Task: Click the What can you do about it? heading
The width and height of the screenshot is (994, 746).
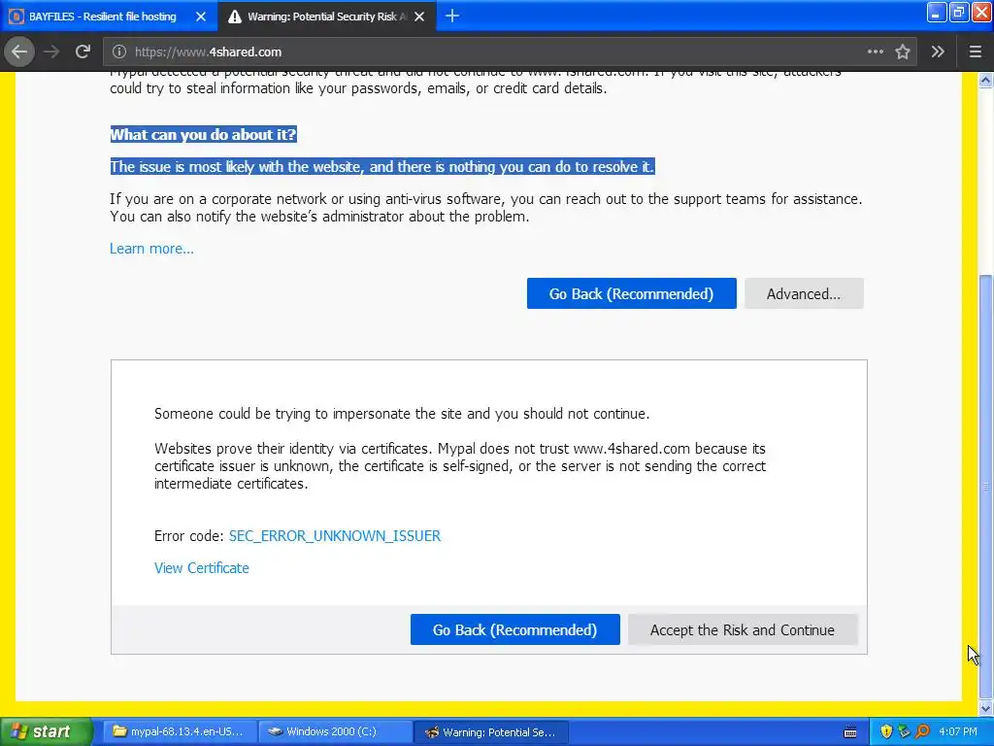Action: 204,134
